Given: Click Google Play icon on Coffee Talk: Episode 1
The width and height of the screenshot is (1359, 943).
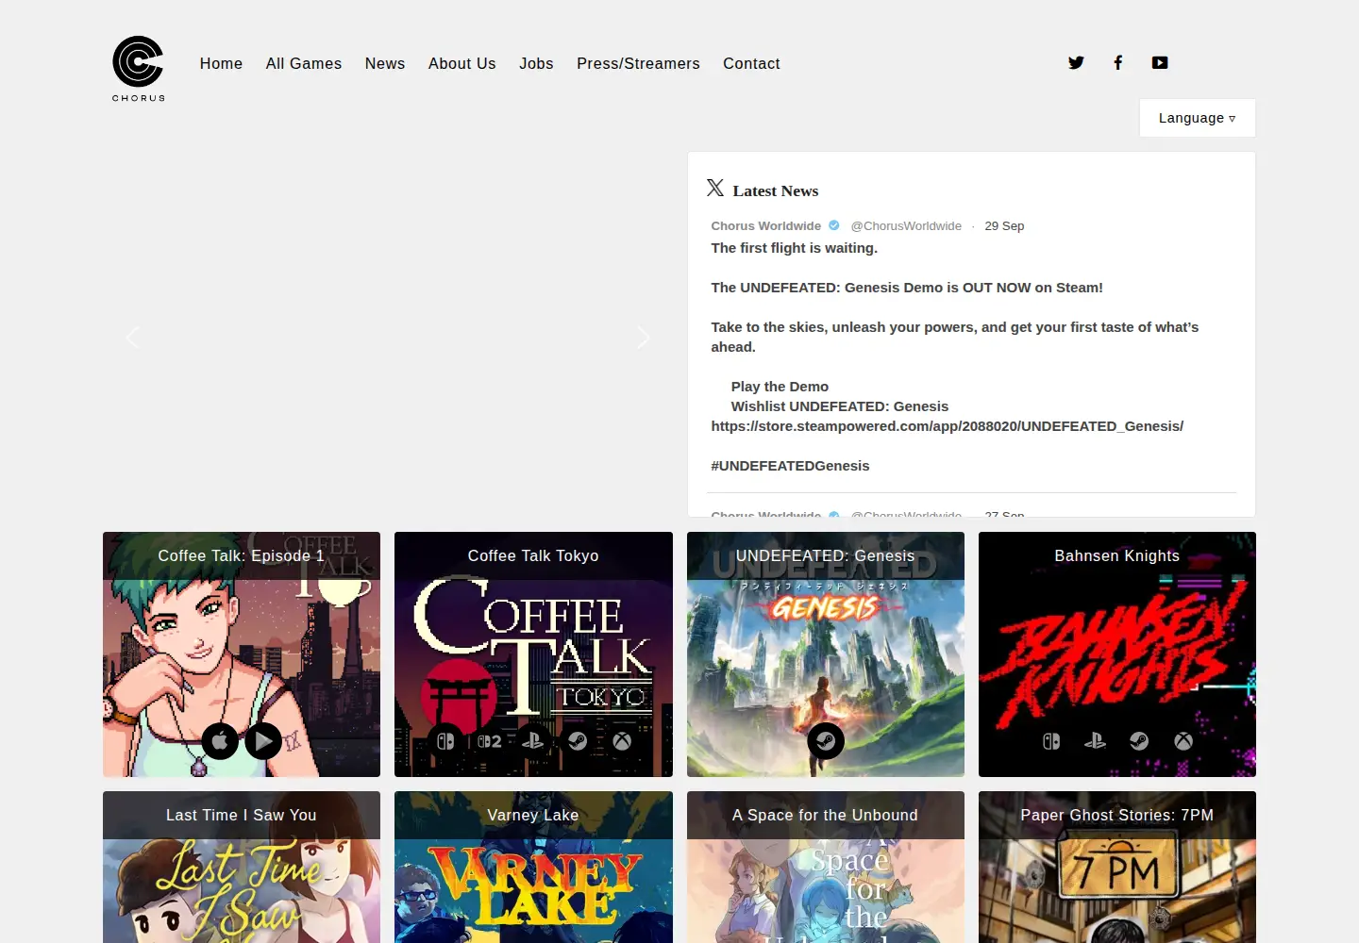Looking at the screenshot, I should point(263,741).
